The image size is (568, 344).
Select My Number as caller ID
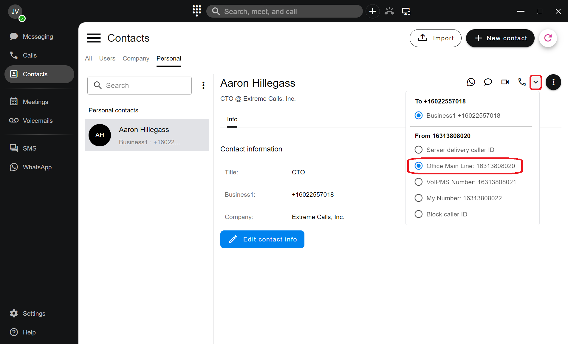419,198
